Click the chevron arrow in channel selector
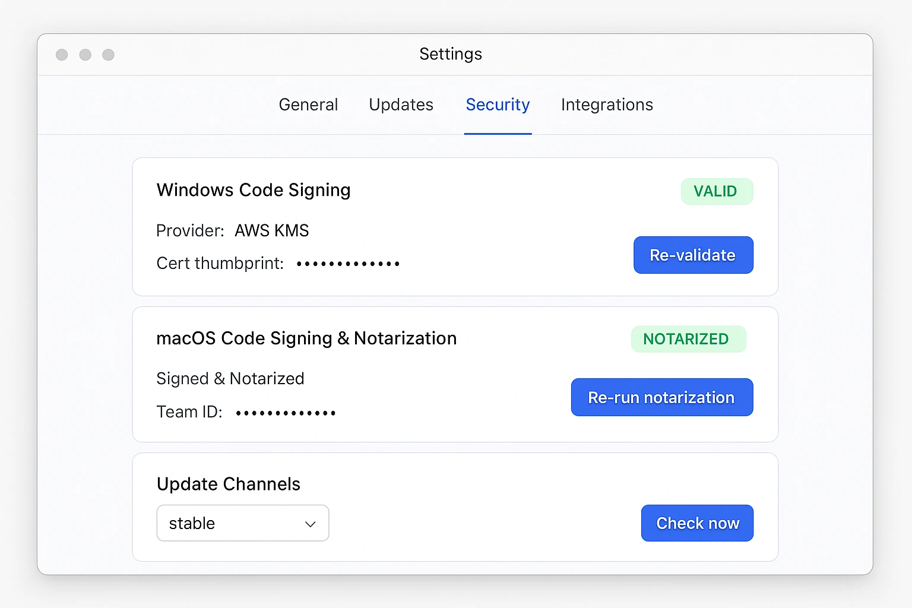Viewport: 912px width, 608px height. click(x=310, y=524)
